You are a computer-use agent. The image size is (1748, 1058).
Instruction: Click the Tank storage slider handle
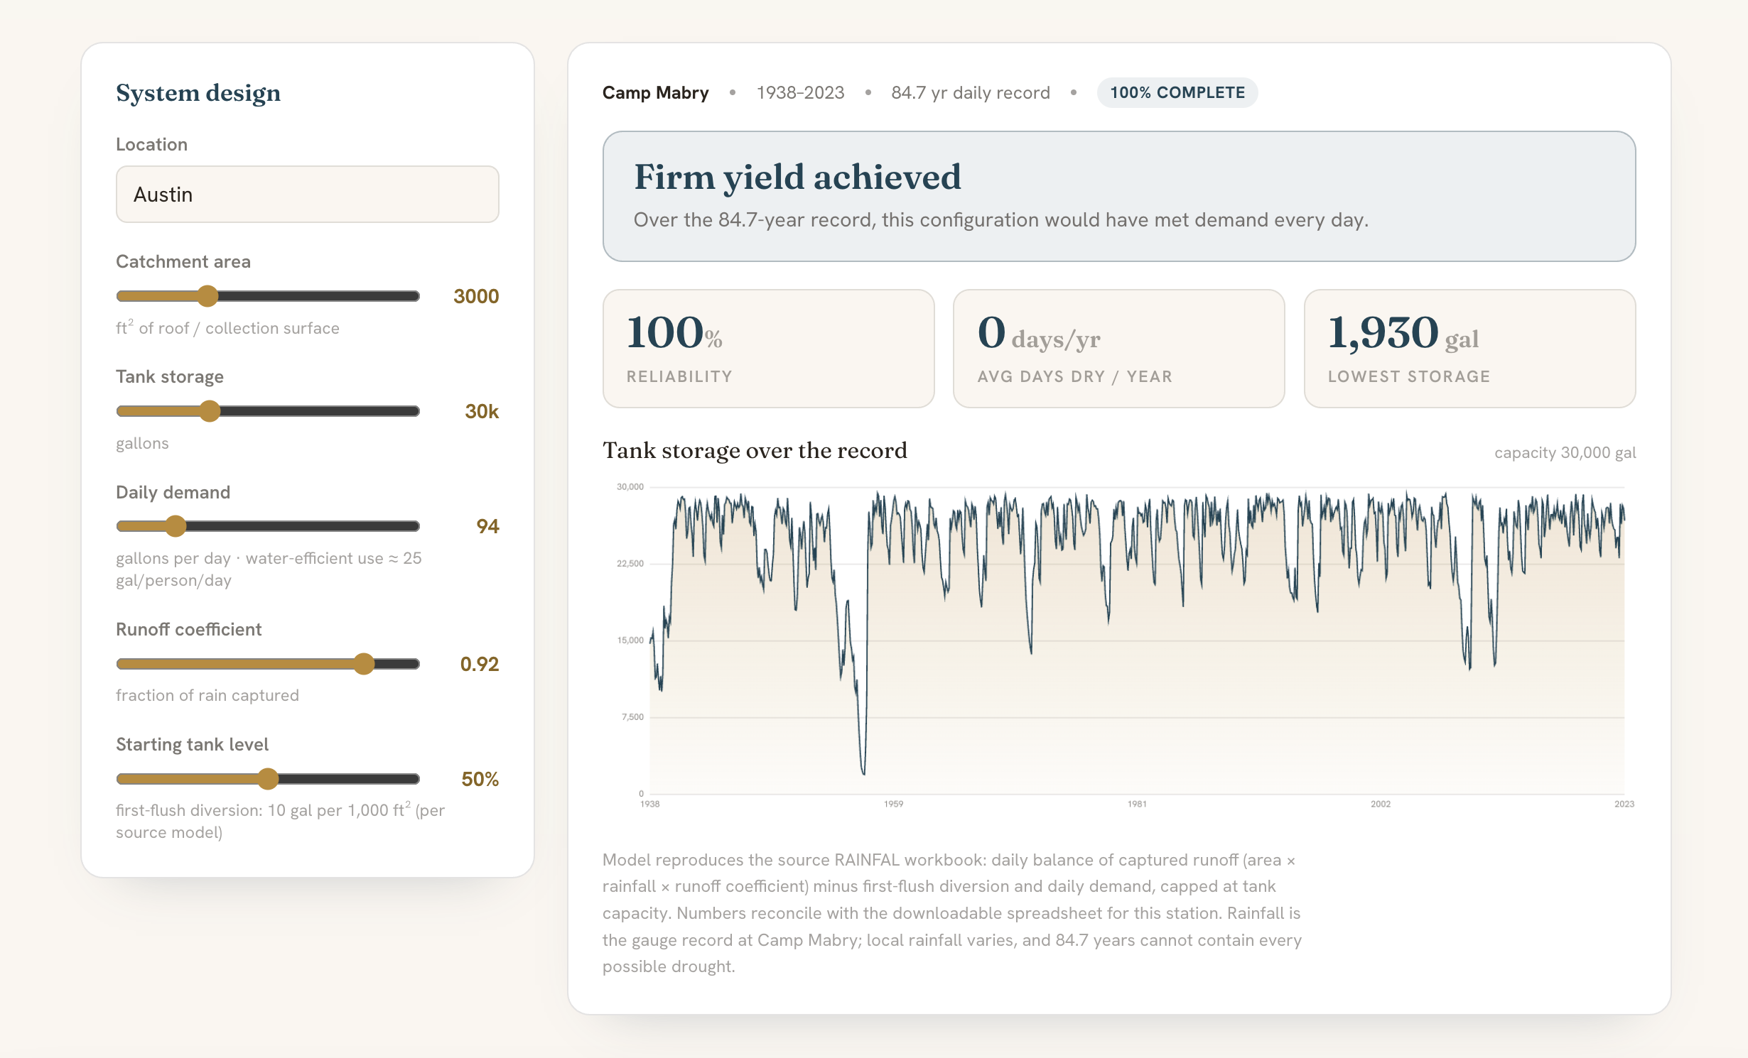(x=210, y=411)
